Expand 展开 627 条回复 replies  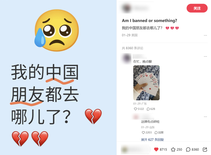[152, 140]
